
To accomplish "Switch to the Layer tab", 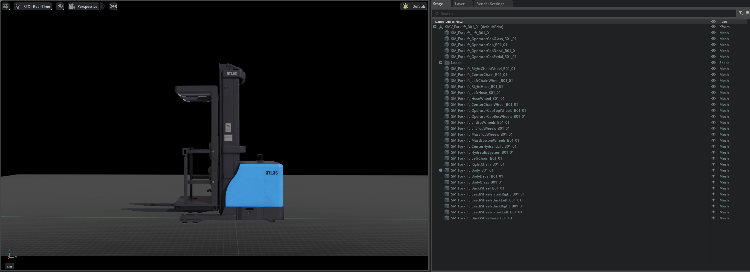I will pos(459,4).
